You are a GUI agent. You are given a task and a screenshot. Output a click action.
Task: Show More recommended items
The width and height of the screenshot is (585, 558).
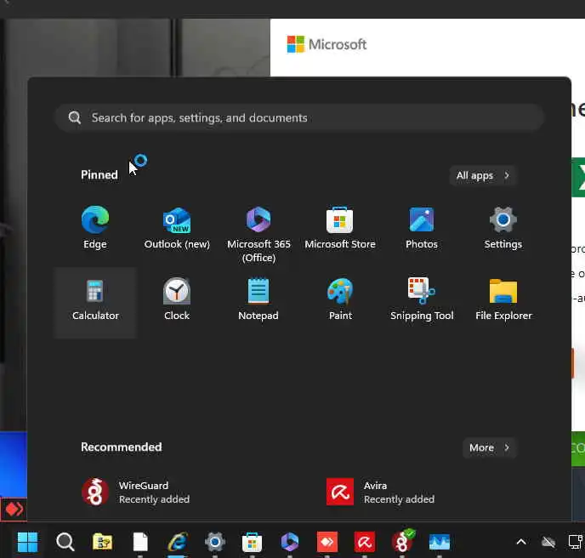pos(490,447)
